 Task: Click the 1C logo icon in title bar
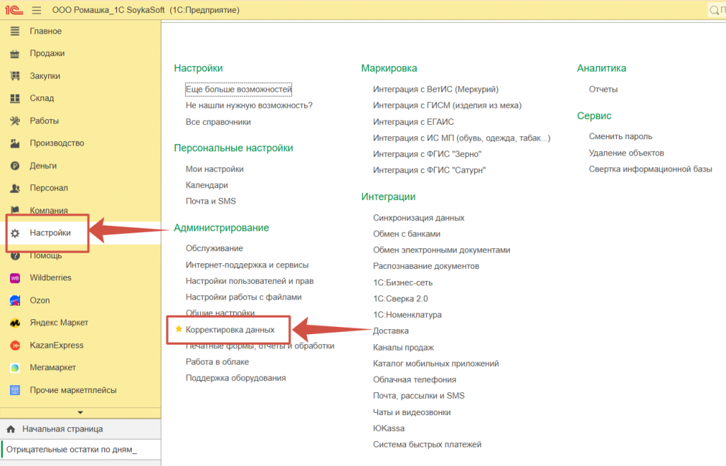click(x=13, y=10)
